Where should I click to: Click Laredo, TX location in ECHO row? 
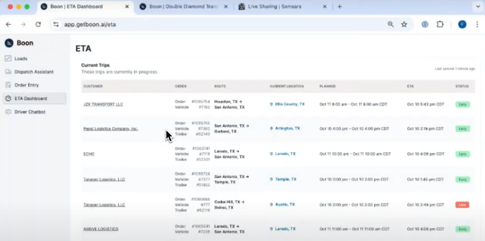pos(285,153)
